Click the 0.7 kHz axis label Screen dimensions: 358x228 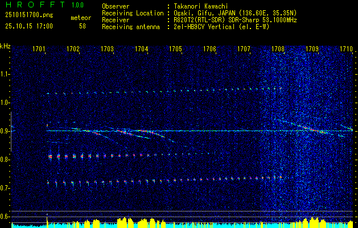(5, 189)
